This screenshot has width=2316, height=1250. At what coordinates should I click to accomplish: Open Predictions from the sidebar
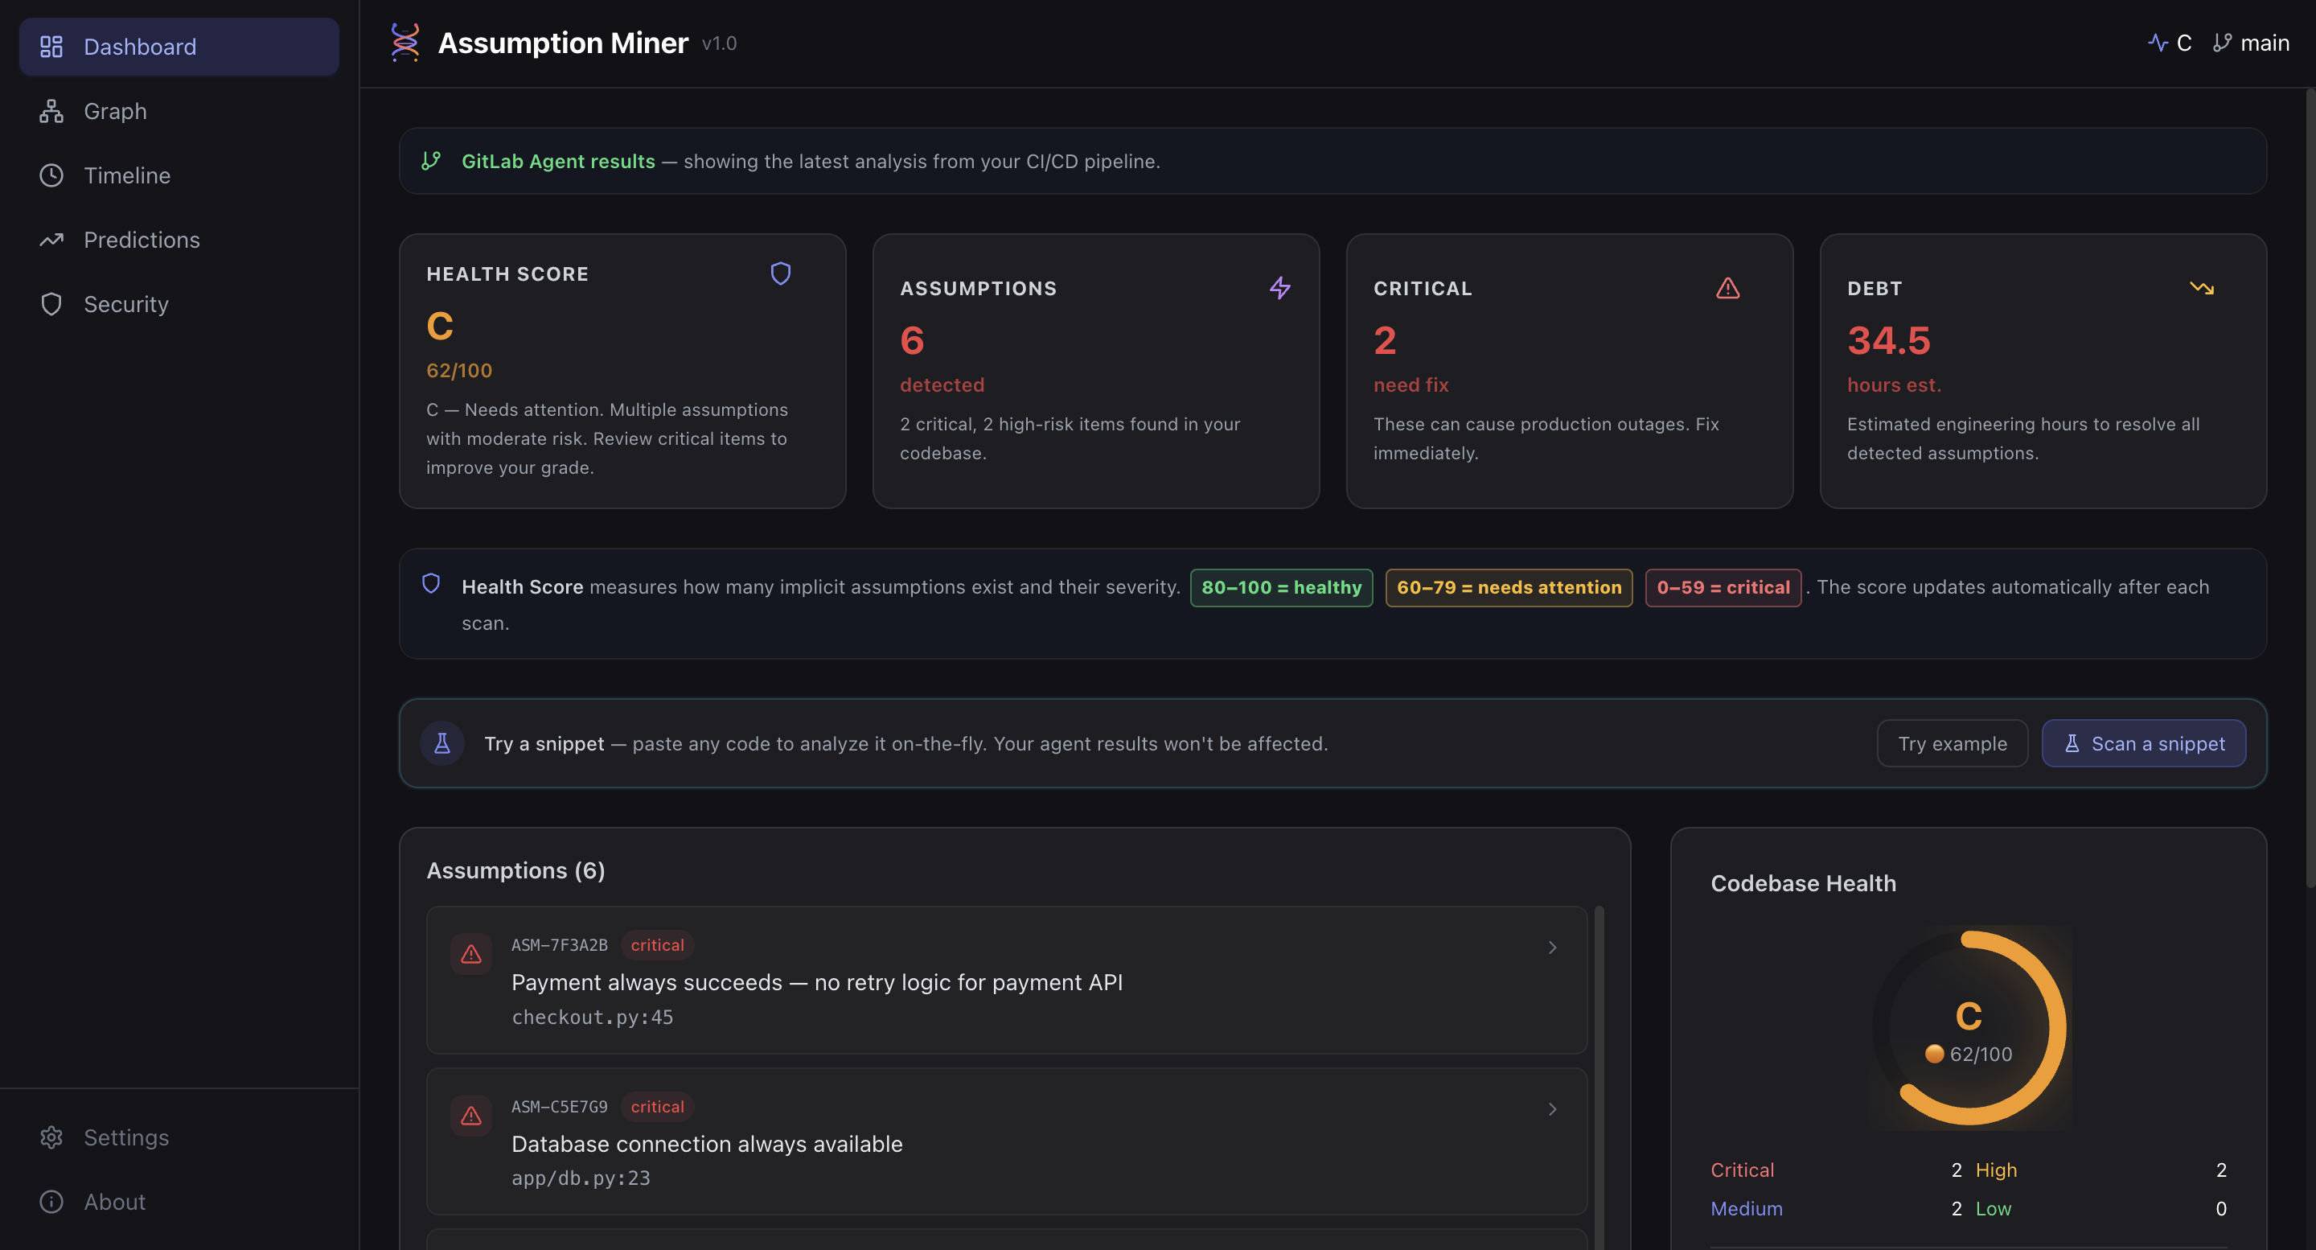pyautogui.click(x=142, y=239)
